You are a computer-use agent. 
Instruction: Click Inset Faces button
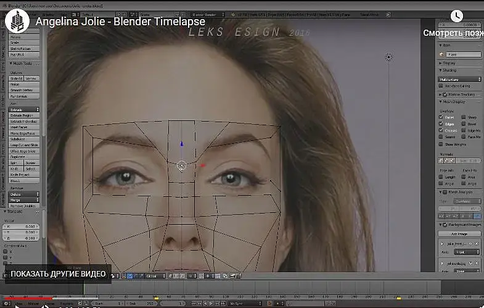(x=24, y=127)
